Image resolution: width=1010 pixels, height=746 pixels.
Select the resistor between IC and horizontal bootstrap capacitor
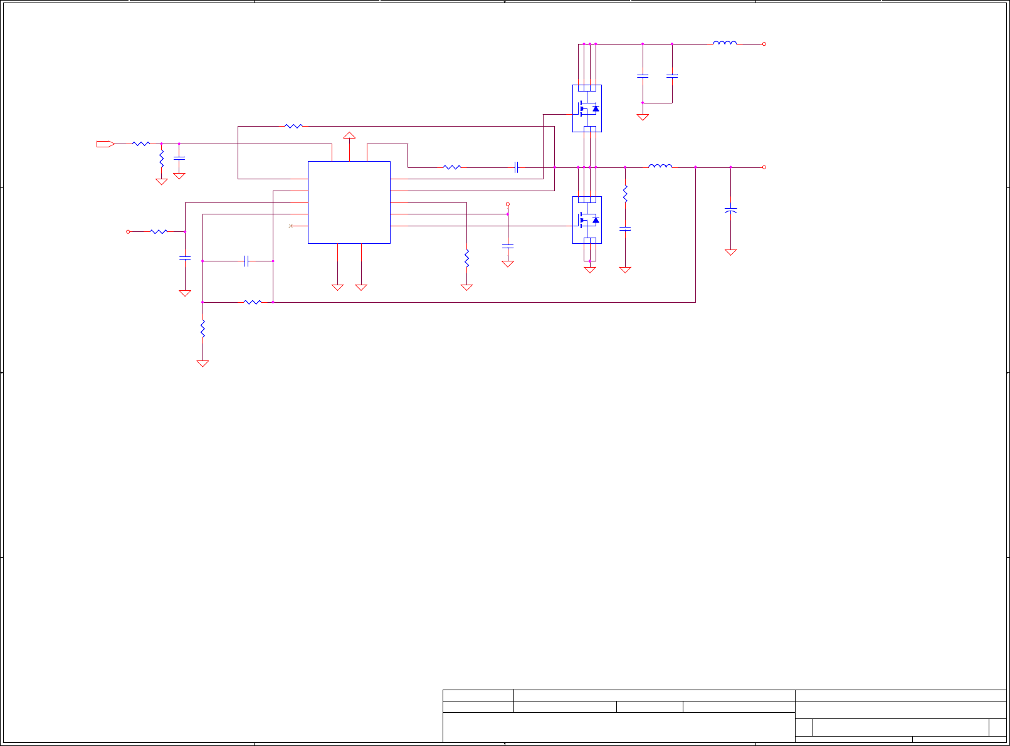click(452, 167)
